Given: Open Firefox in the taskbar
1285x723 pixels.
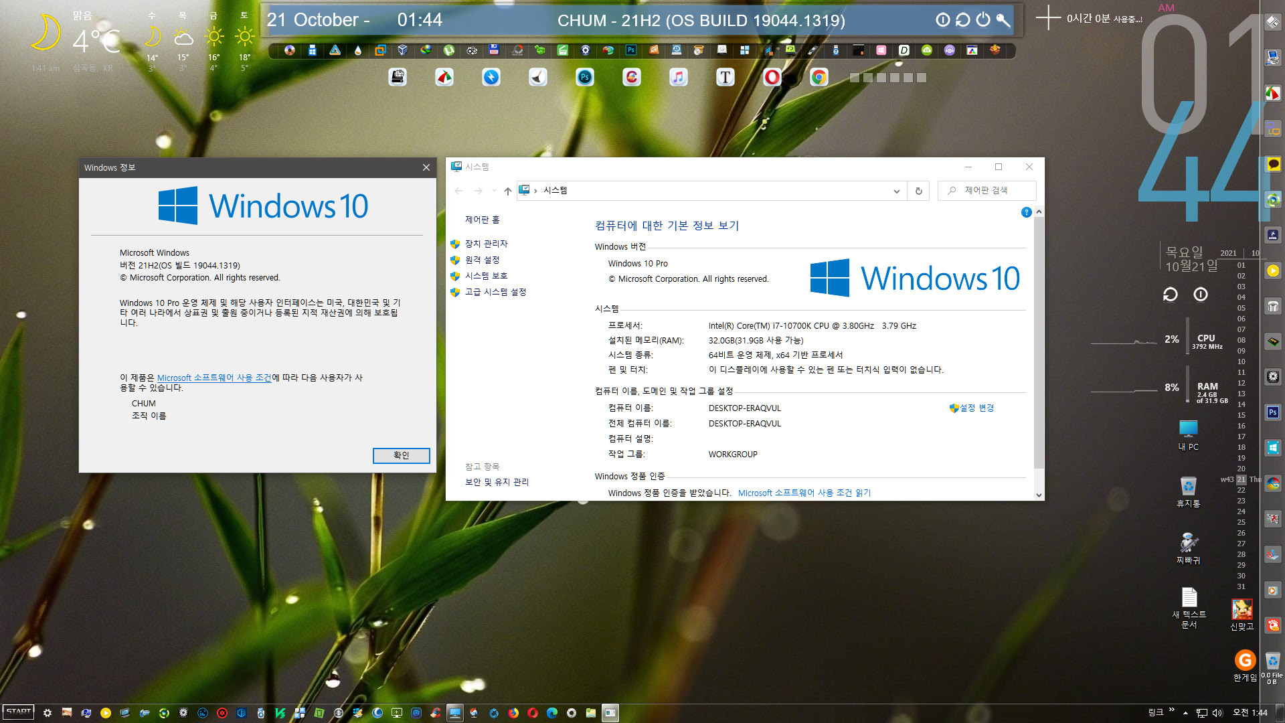Looking at the screenshot, I should [513, 713].
